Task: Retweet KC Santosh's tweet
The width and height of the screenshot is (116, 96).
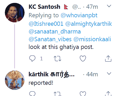Action: pos(57,59)
